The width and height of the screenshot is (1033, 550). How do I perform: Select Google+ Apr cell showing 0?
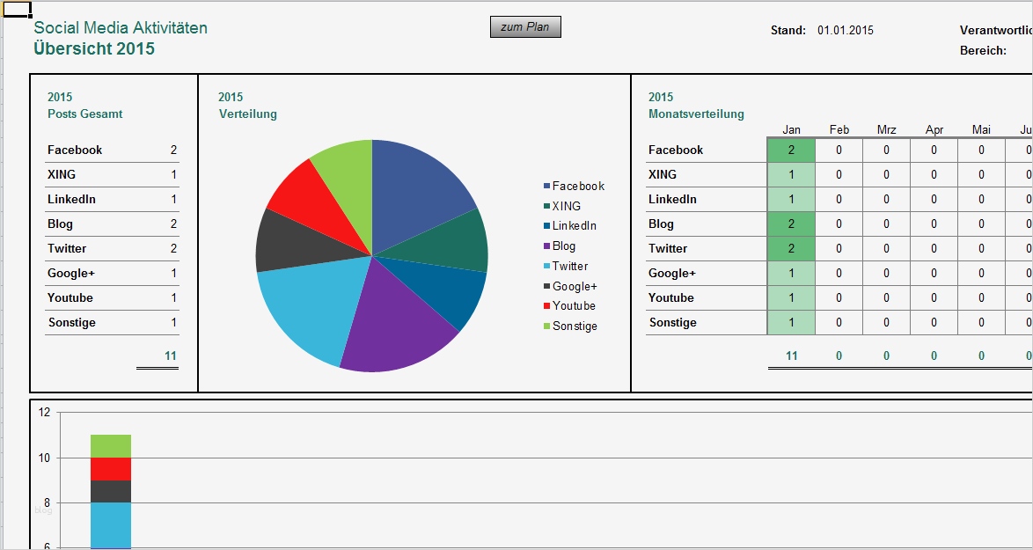(934, 274)
